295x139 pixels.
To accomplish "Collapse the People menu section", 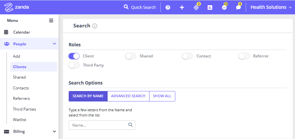I will click(x=54, y=44).
